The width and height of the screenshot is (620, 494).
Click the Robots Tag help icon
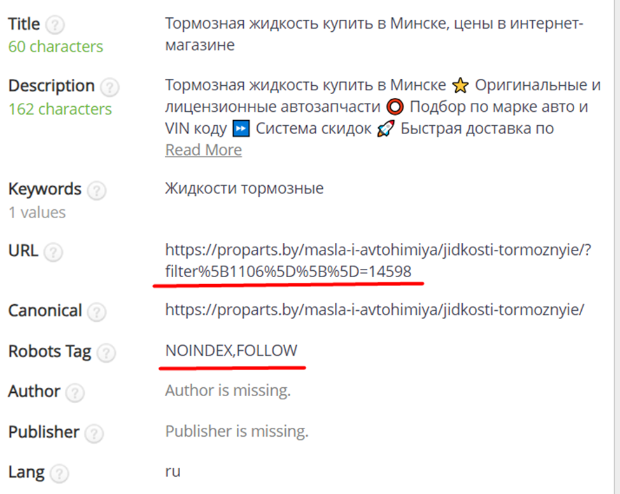107,352
